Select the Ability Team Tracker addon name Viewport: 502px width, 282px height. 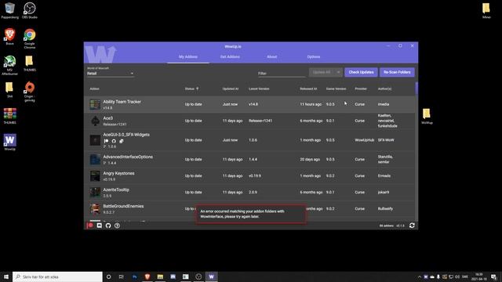pyautogui.click(x=122, y=102)
